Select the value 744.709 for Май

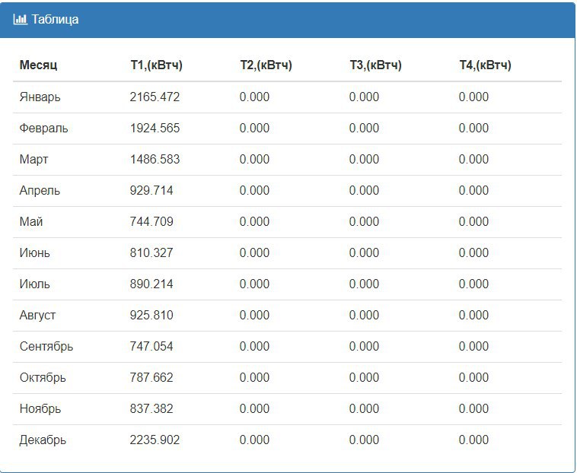point(151,221)
